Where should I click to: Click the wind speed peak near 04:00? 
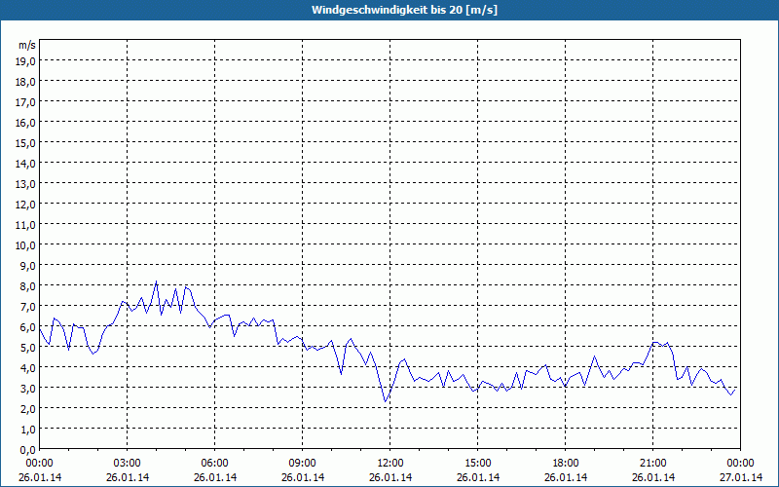click(157, 281)
